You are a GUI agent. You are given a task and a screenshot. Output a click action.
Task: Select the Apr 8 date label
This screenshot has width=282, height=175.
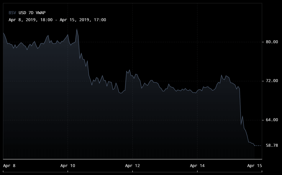tap(9, 166)
